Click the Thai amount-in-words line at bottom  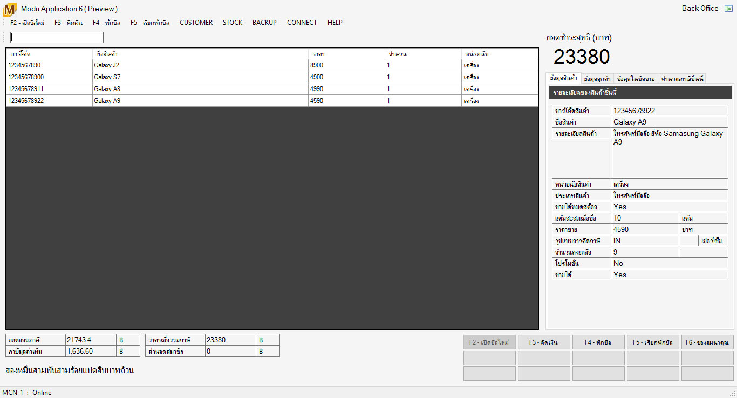point(70,370)
